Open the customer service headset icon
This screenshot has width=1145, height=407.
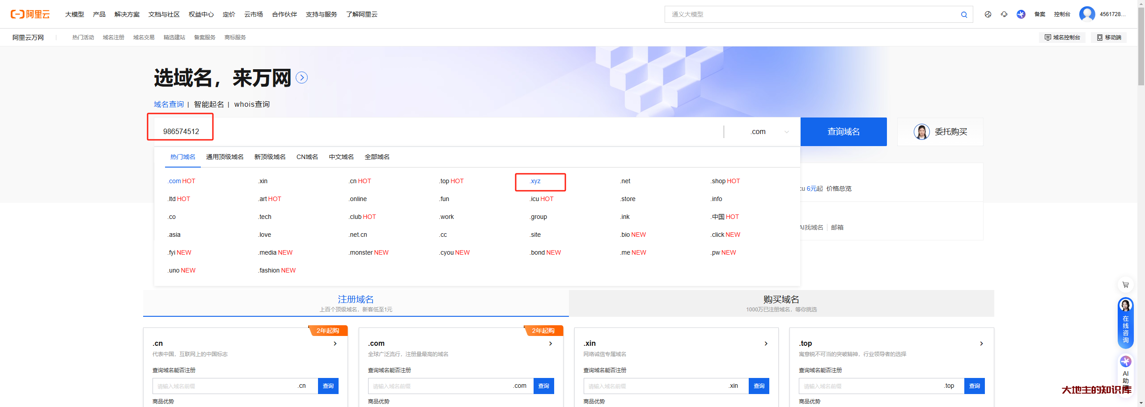[x=1004, y=14]
